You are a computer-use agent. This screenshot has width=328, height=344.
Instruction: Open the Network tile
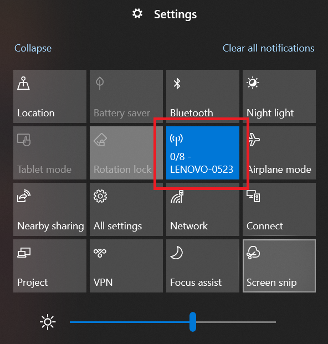203,209
